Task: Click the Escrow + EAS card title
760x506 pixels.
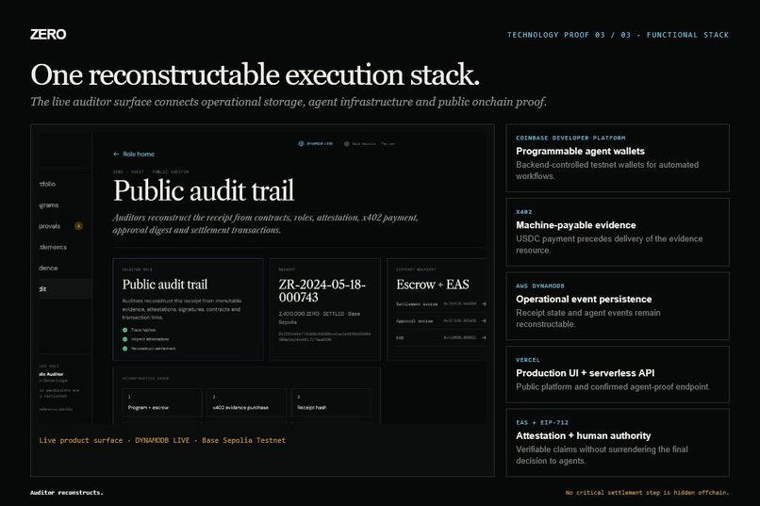Action: click(433, 285)
